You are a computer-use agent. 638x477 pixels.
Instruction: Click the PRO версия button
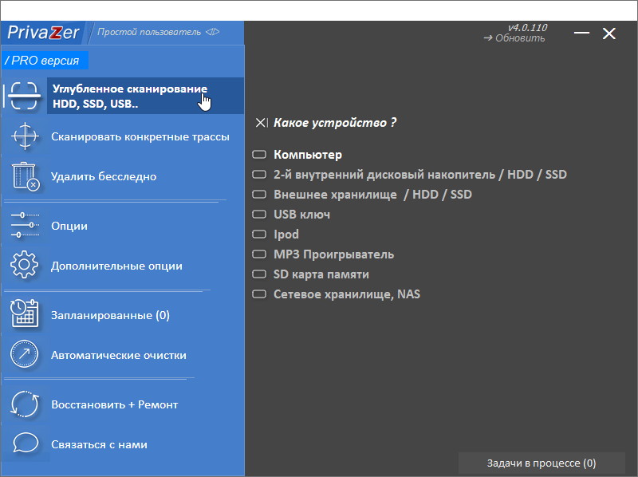(x=45, y=61)
